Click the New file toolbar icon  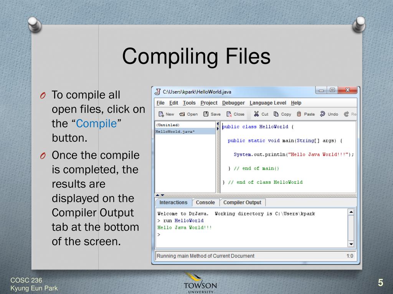161,114
